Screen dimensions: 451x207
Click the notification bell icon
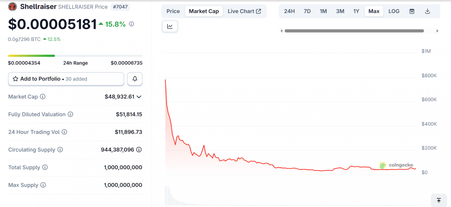tap(135, 79)
